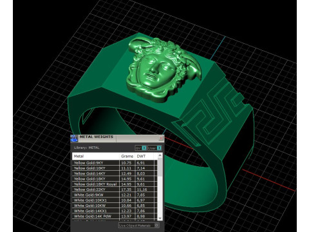
Task: Click the metal list scrollbar thumb
Action: 160,167
